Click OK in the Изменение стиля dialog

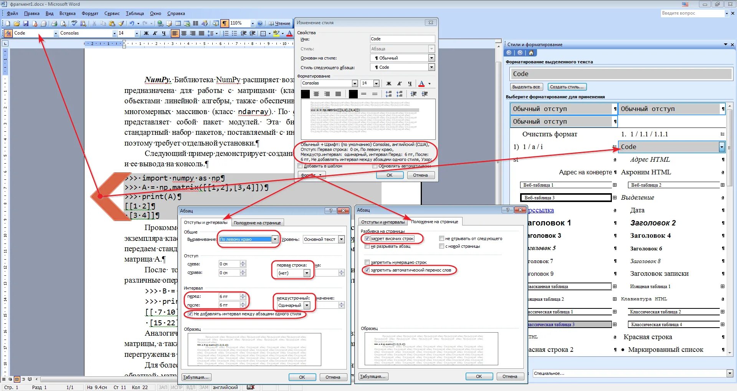click(390, 175)
